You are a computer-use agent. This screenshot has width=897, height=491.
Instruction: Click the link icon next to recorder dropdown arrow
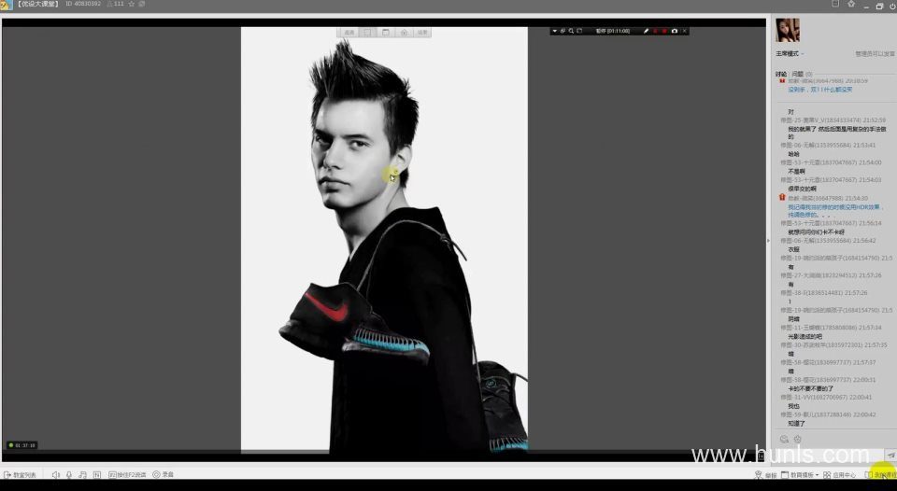(562, 31)
